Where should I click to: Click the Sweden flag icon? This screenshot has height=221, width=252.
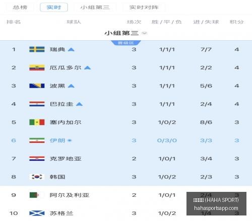(37, 49)
